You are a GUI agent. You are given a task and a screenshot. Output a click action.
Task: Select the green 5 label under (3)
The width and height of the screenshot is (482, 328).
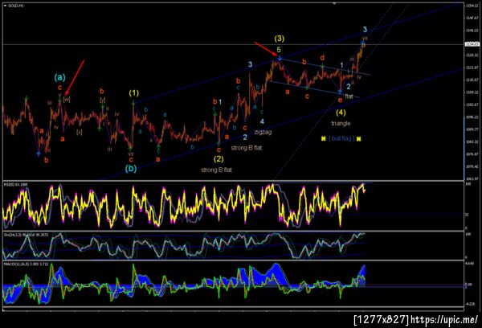click(279, 50)
